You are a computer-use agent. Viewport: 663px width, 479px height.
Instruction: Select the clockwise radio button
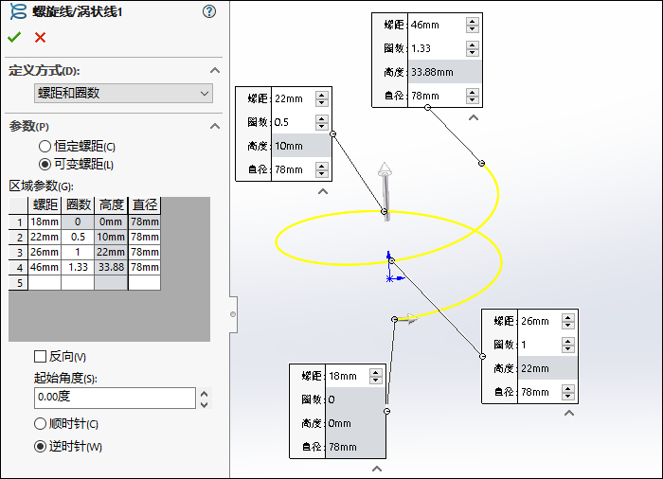(41, 424)
